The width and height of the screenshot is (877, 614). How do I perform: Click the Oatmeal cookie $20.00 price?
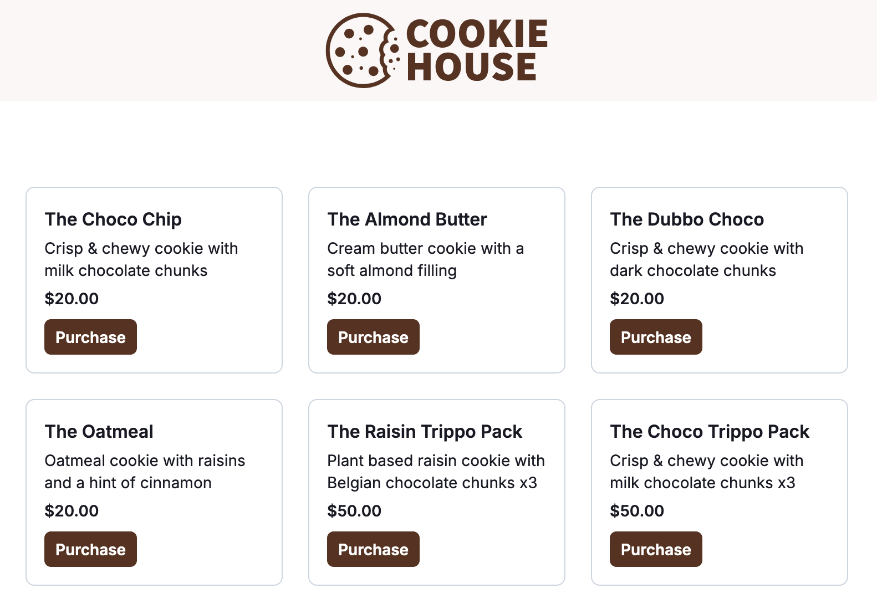[x=72, y=511]
